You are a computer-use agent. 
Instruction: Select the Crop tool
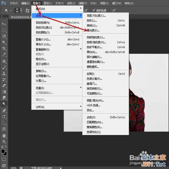point(4,48)
